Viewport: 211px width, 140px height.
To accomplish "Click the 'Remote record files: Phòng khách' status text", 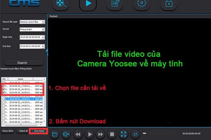I will [x=16, y=69].
